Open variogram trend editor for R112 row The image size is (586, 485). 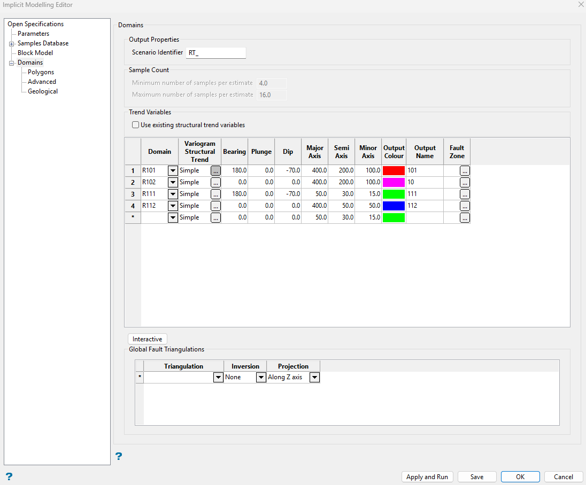[215, 206]
